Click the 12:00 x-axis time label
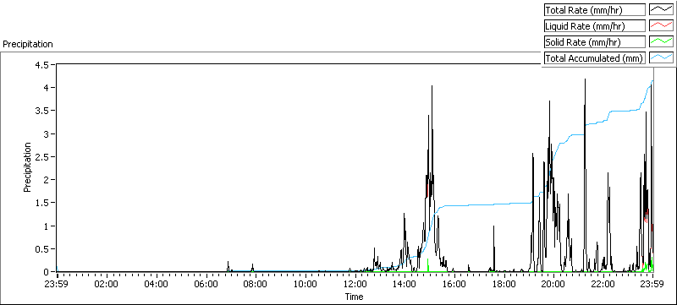This screenshot has width=677, height=305. tap(355, 284)
